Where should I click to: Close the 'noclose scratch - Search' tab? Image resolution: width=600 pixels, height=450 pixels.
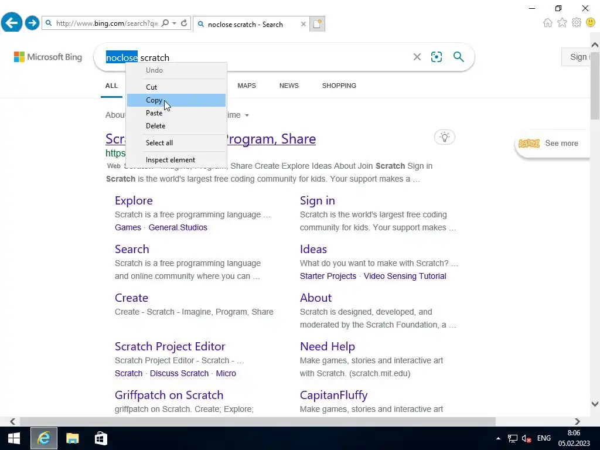[x=304, y=24]
